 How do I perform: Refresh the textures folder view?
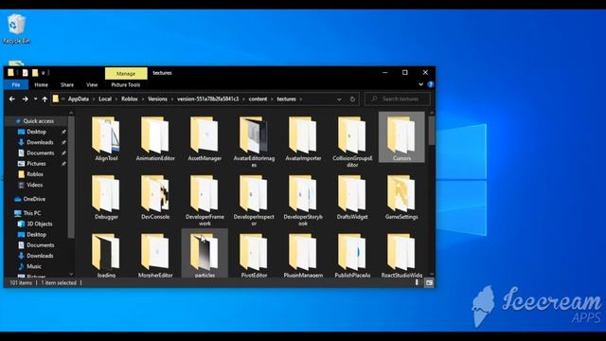pos(352,99)
